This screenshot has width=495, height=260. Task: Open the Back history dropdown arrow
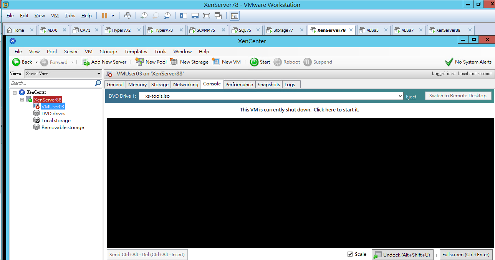coord(36,62)
